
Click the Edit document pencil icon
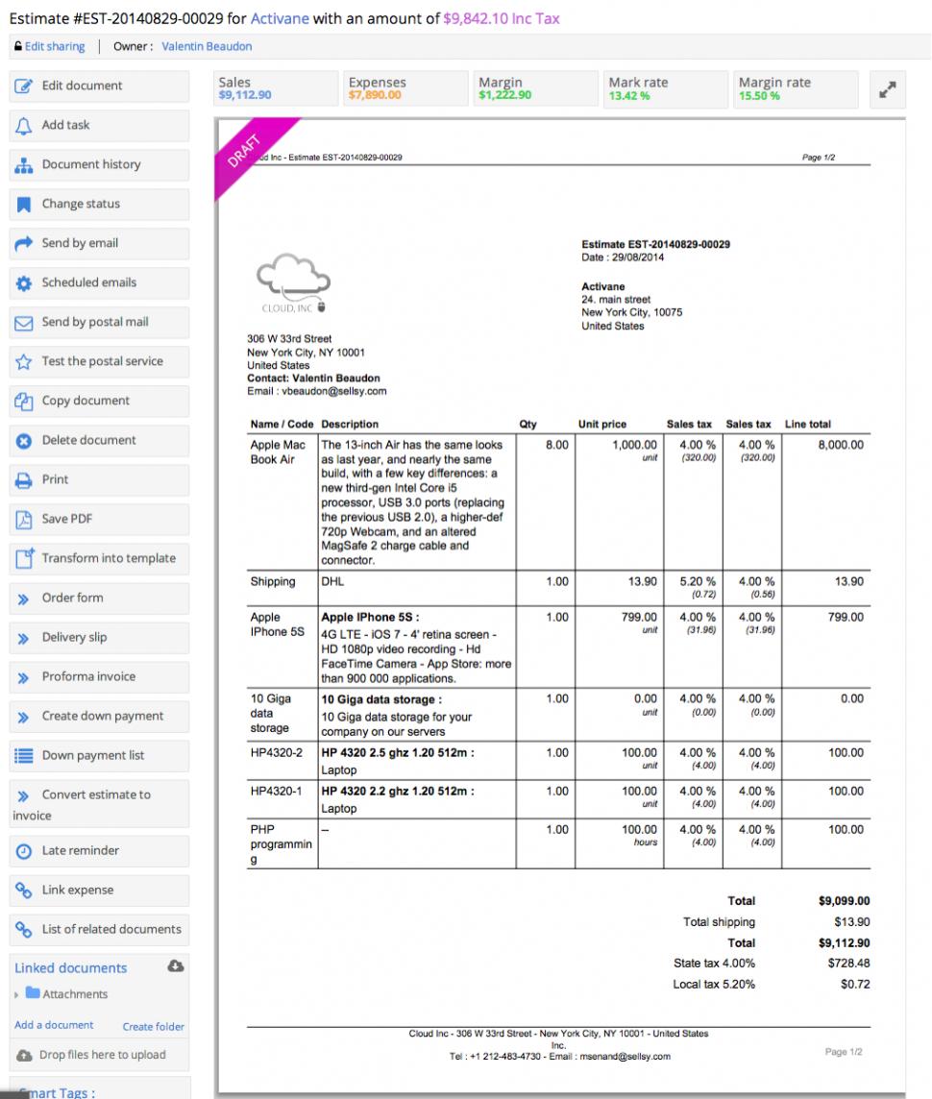click(24, 86)
